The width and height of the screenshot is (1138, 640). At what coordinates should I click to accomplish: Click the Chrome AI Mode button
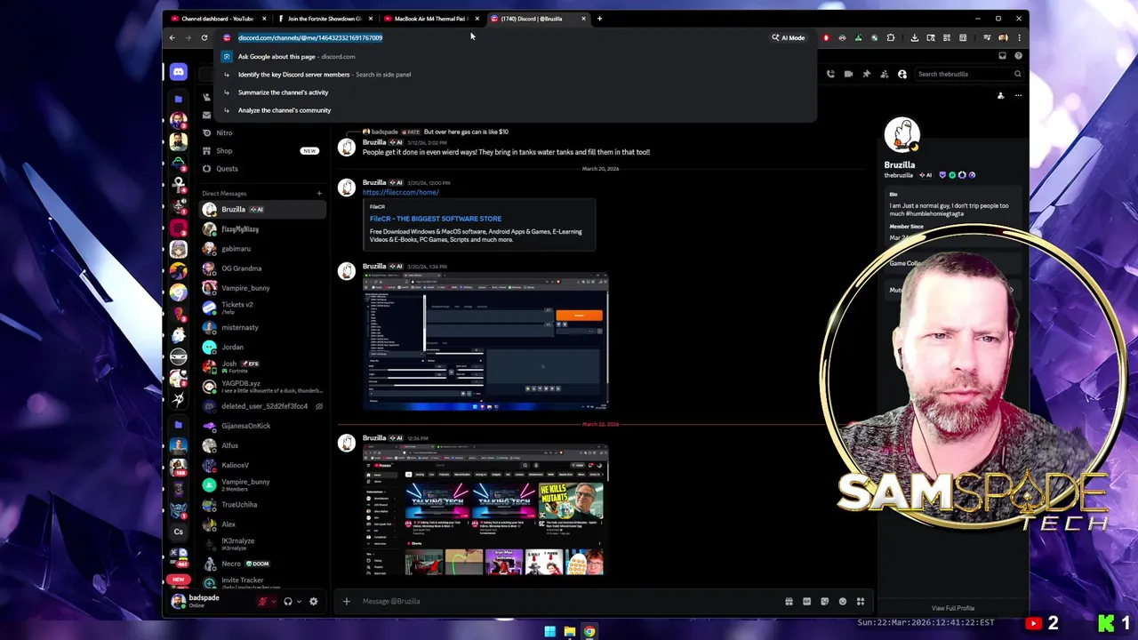pos(788,37)
